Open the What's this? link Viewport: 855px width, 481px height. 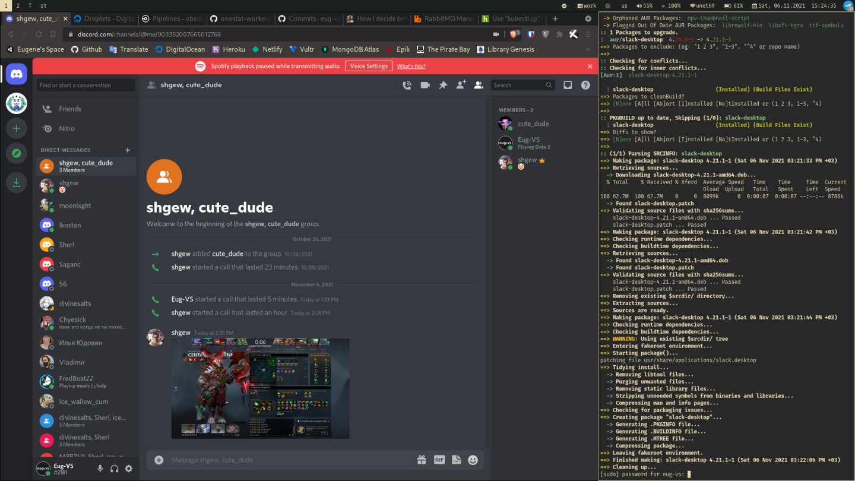[x=411, y=66]
